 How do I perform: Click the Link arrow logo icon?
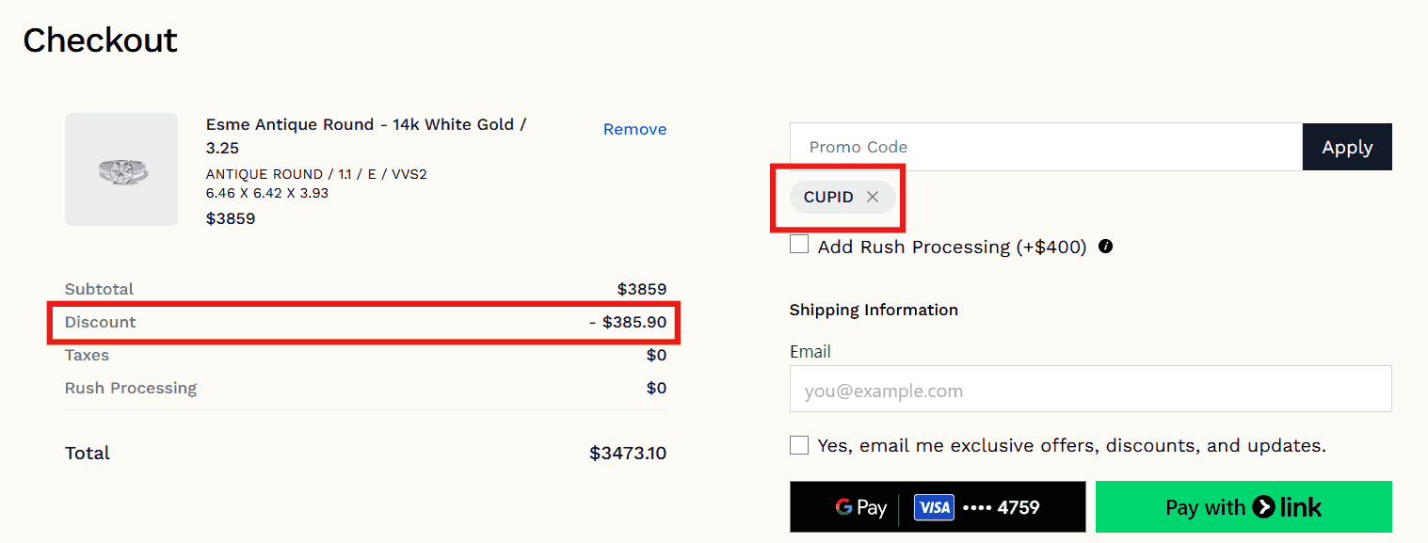1263,507
